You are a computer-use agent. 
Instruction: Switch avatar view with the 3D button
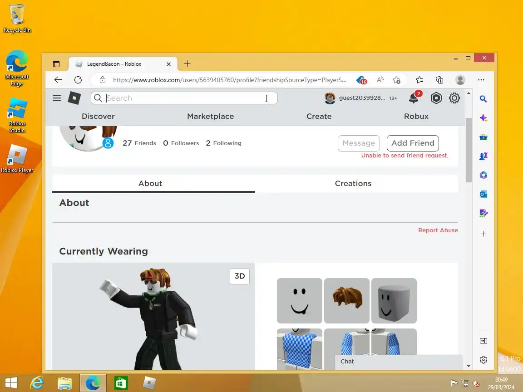[240, 276]
